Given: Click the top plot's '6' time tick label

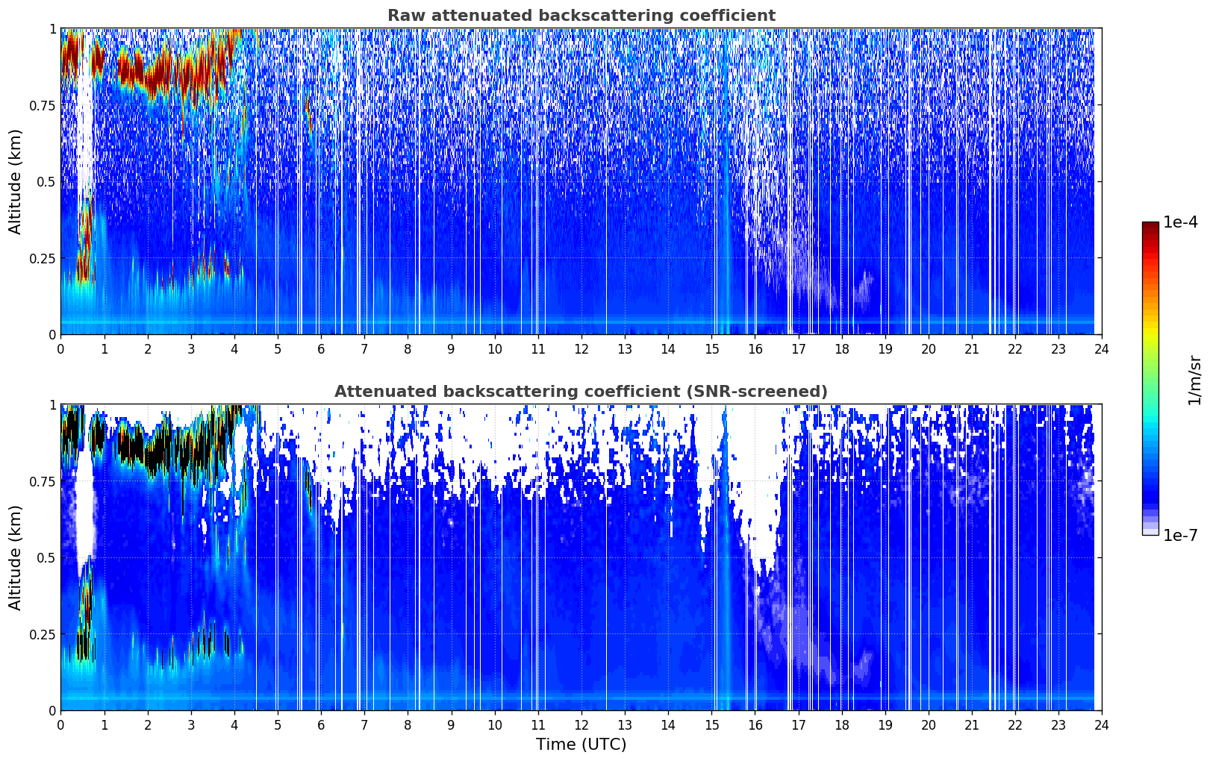Looking at the screenshot, I should 321,349.
